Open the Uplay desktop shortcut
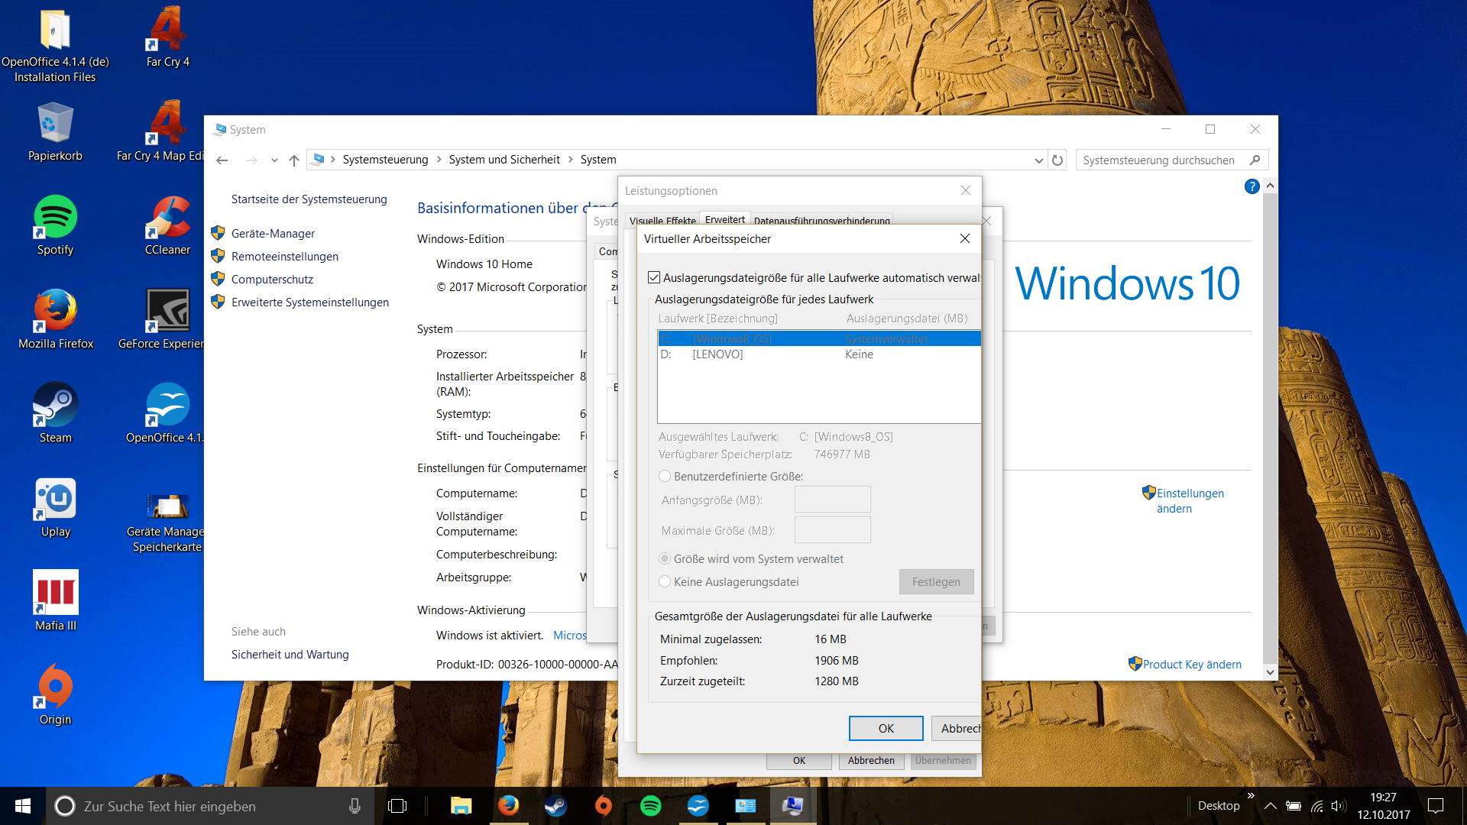This screenshot has height=825, width=1467. (x=55, y=500)
